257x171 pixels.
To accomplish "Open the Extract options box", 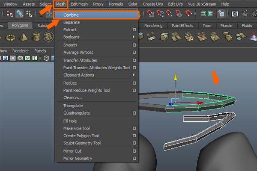I will 134,30.
